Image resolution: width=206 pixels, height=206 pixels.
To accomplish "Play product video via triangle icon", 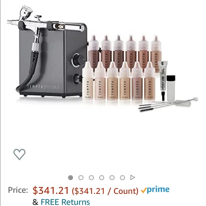I will [x=132, y=178].
